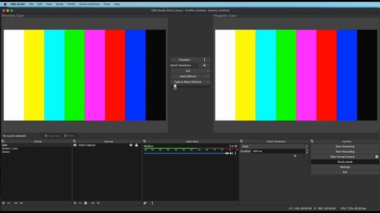Open the OBS Studio app menu

[x=18, y=4]
